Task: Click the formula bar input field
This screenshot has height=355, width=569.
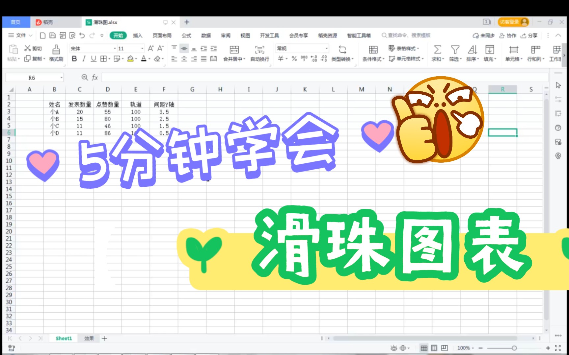Action: click(x=325, y=78)
